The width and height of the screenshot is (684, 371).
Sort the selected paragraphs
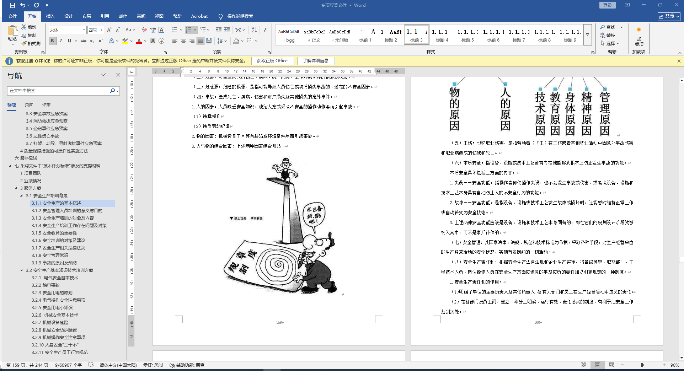coord(254,30)
